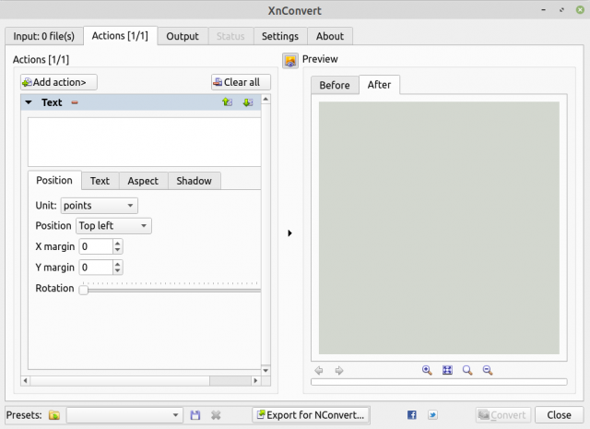Select the Actions [1/1] tab

point(120,36)
